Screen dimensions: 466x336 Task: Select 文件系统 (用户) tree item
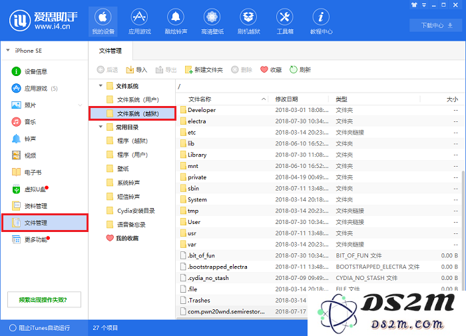132,100
